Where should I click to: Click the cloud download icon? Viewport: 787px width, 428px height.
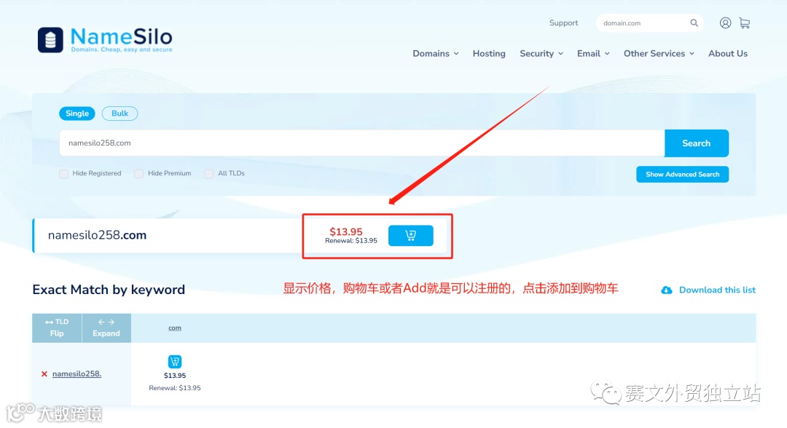pos(667,290)
